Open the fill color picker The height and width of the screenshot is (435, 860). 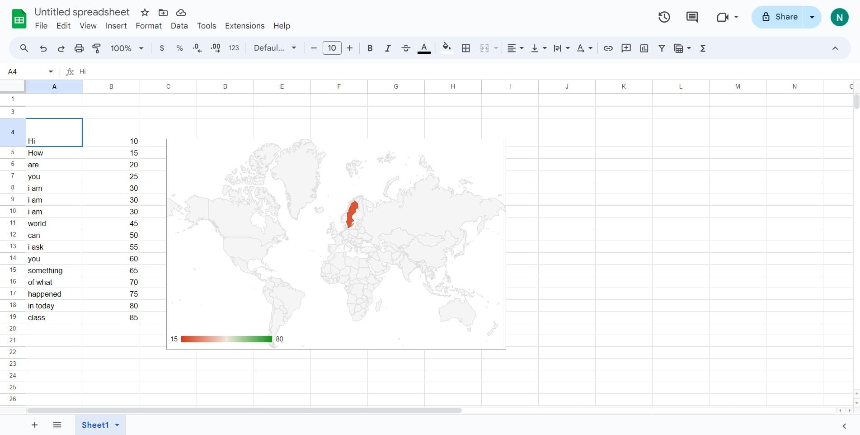click(x=446, y=48)
